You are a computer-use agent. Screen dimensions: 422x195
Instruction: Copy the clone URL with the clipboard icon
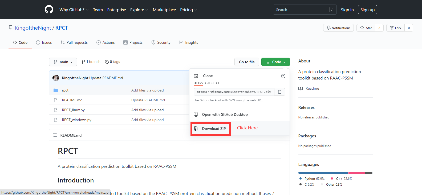(x=280, y=92)
